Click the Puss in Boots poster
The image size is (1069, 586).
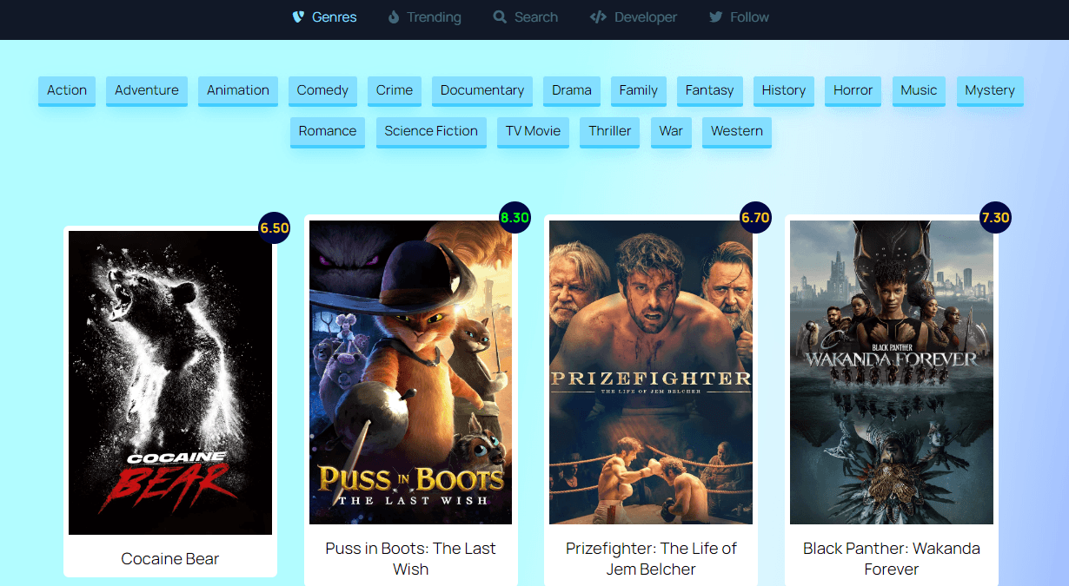point(410,373)
